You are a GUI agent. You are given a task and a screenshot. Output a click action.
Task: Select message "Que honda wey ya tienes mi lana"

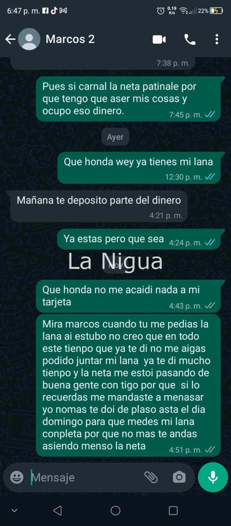tap(139, 168)
